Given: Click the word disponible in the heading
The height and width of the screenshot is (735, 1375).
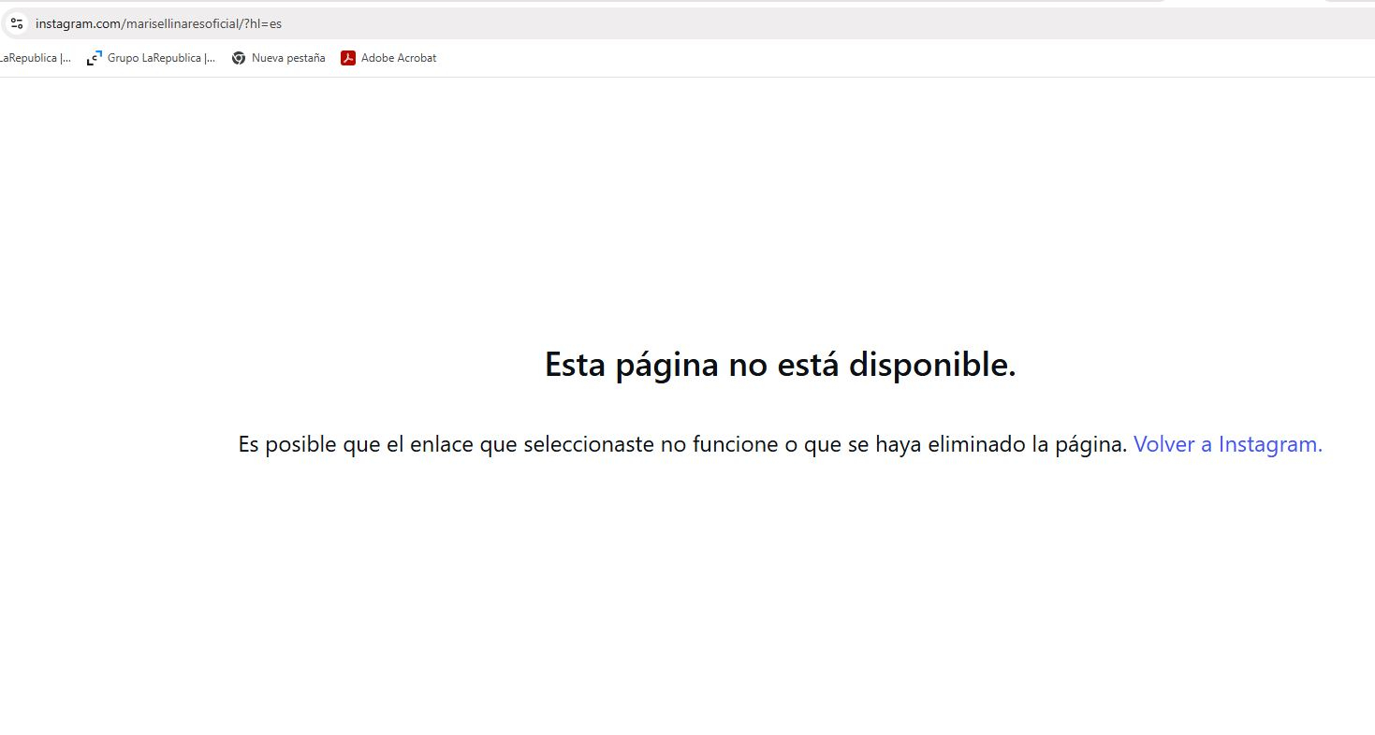Looking at the screenshot, I should click(931, 365).
